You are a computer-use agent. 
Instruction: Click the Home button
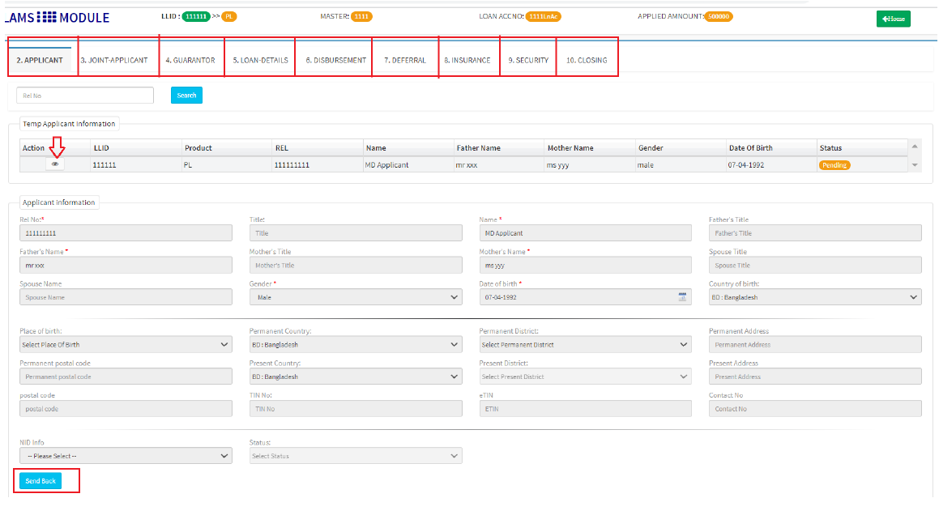pos(893,19)
